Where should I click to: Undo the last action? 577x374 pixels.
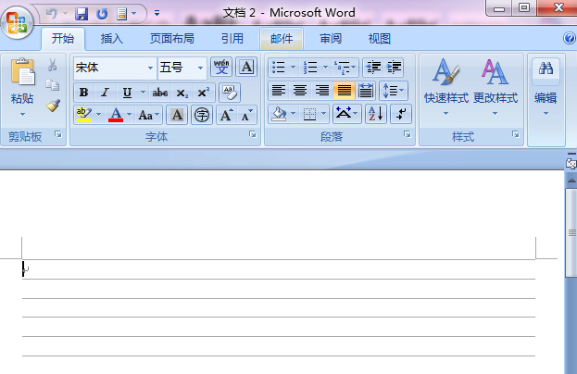(52, 14)
